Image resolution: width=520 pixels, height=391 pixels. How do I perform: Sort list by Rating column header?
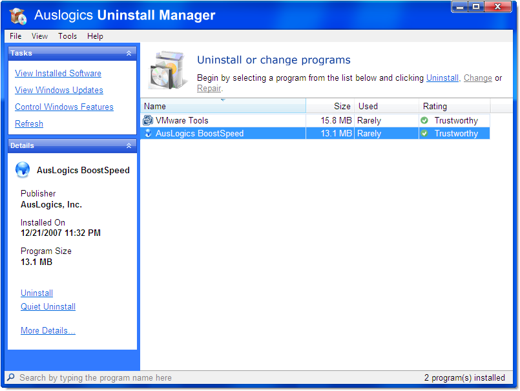tap(454, 106)
